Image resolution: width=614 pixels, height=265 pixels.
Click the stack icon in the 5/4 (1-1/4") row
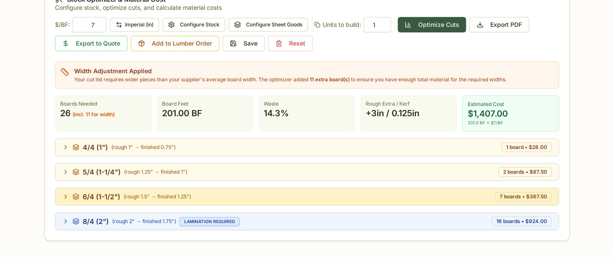point(76,172)
